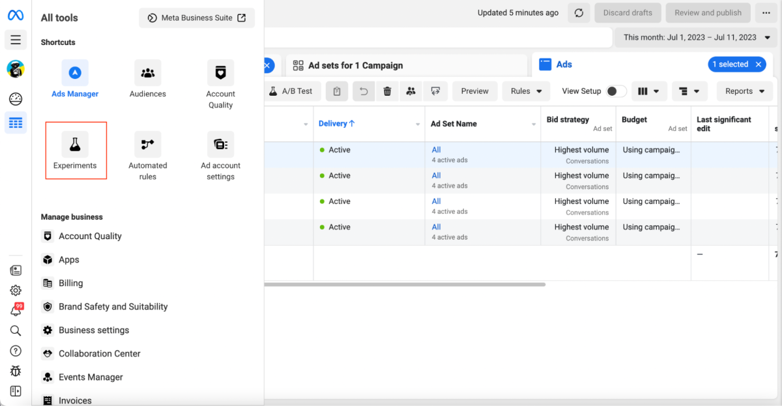The image size is (782, 406).
Task: Refresh the data with the reload icon
Action: click(579, 13)
